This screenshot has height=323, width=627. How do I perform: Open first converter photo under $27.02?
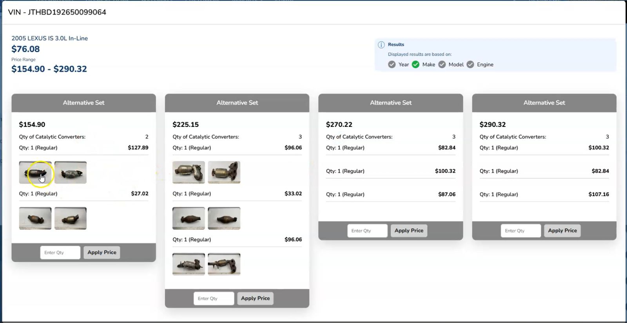point(35,218)
